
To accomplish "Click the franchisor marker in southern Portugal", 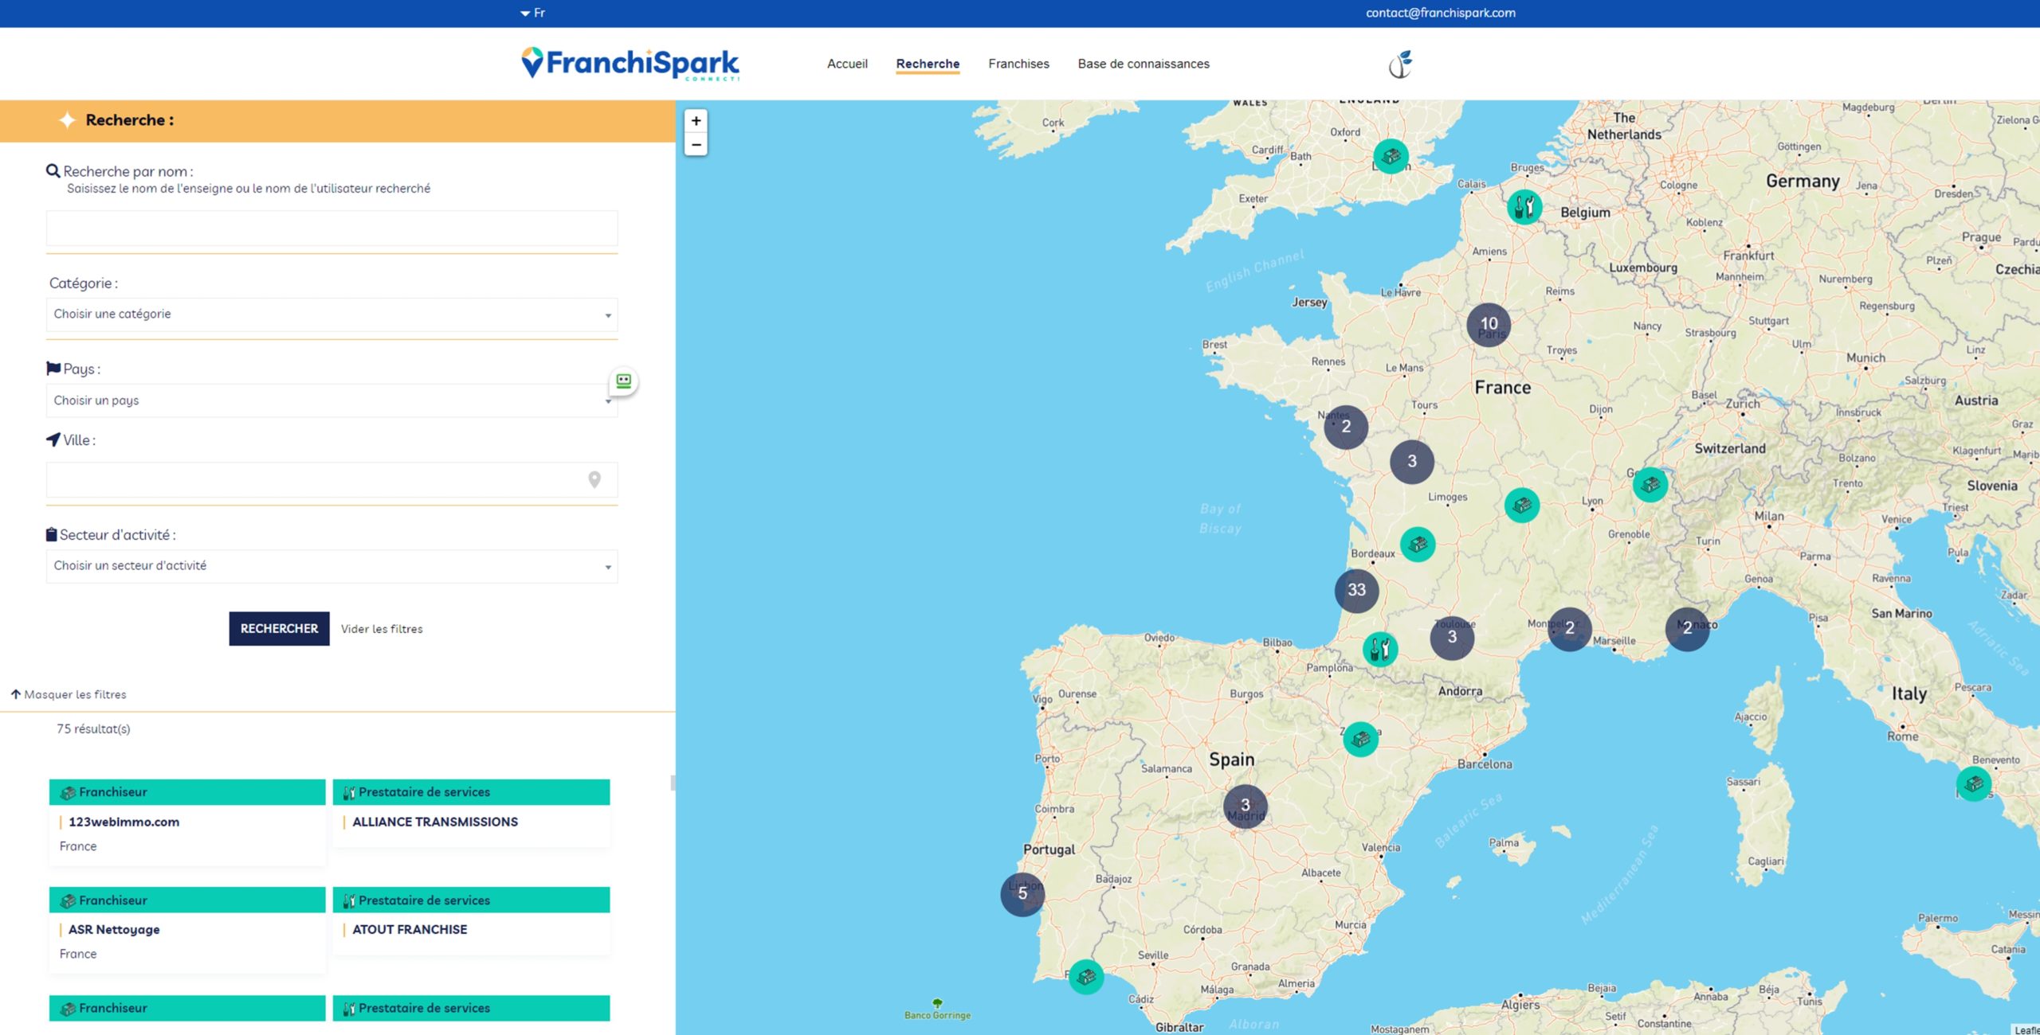I will coord(1086,977).
